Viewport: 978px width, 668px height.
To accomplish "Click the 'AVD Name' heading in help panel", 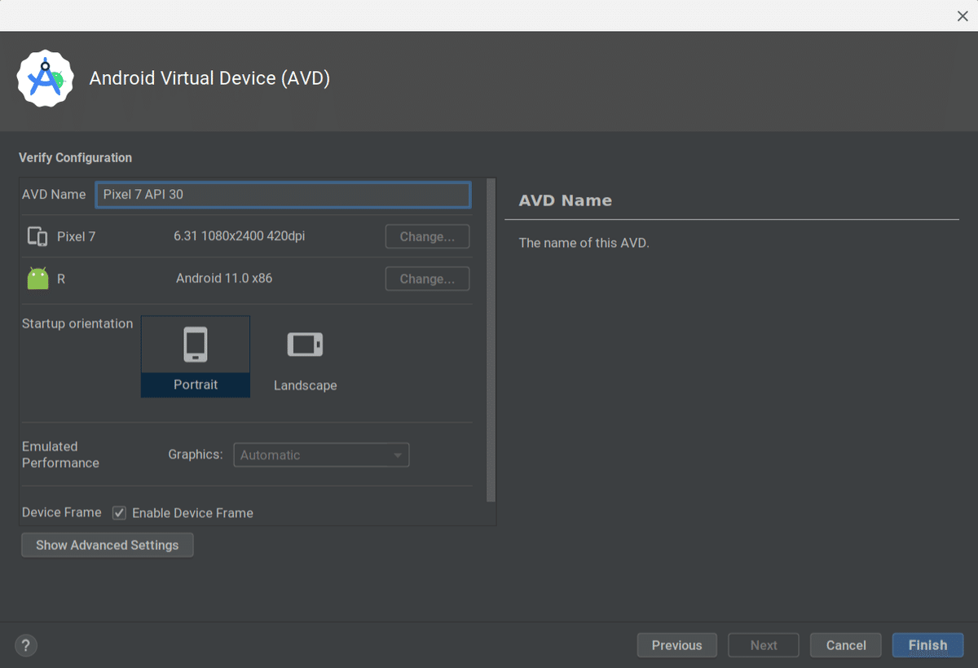I will click(x=565, y=200).
